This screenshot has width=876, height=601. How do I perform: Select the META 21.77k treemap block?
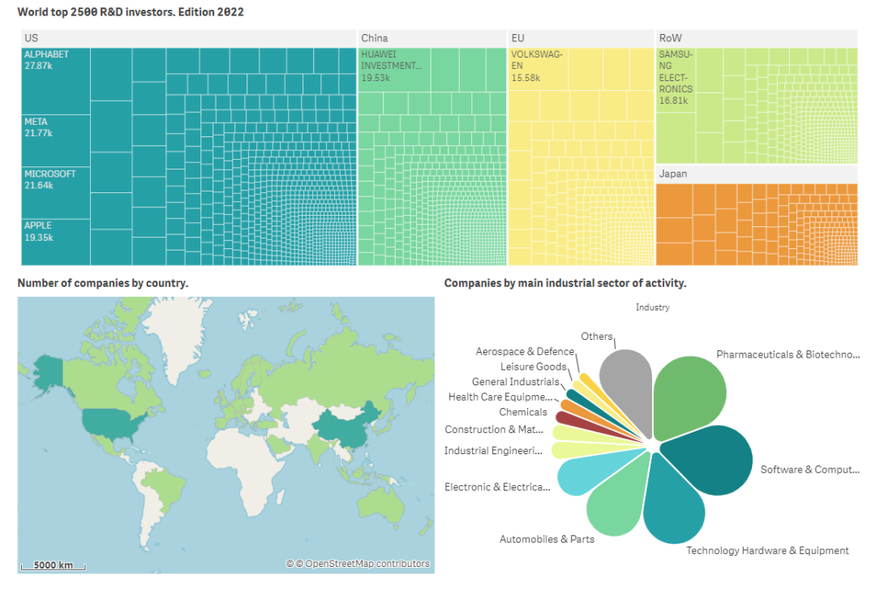pyautogui.click(x=56, y=141)
